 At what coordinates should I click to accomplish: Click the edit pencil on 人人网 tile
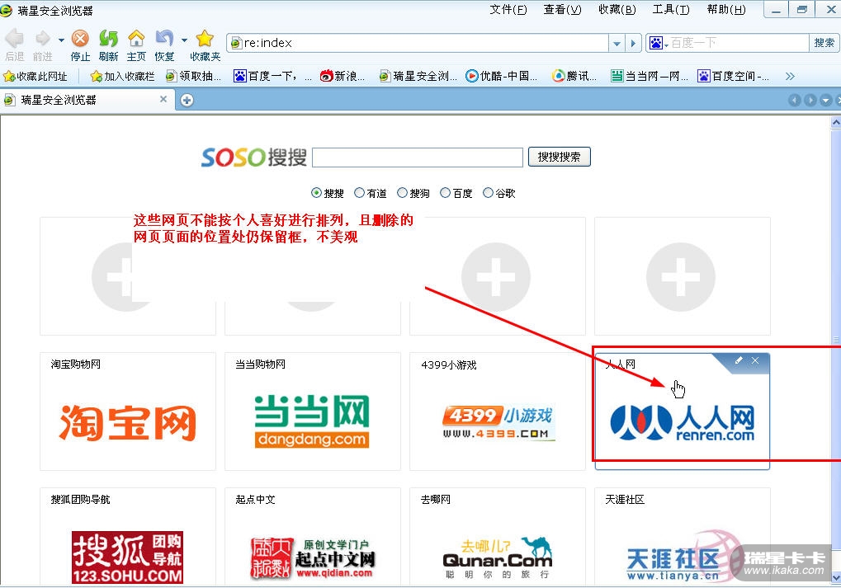click(x=739, y=360)
